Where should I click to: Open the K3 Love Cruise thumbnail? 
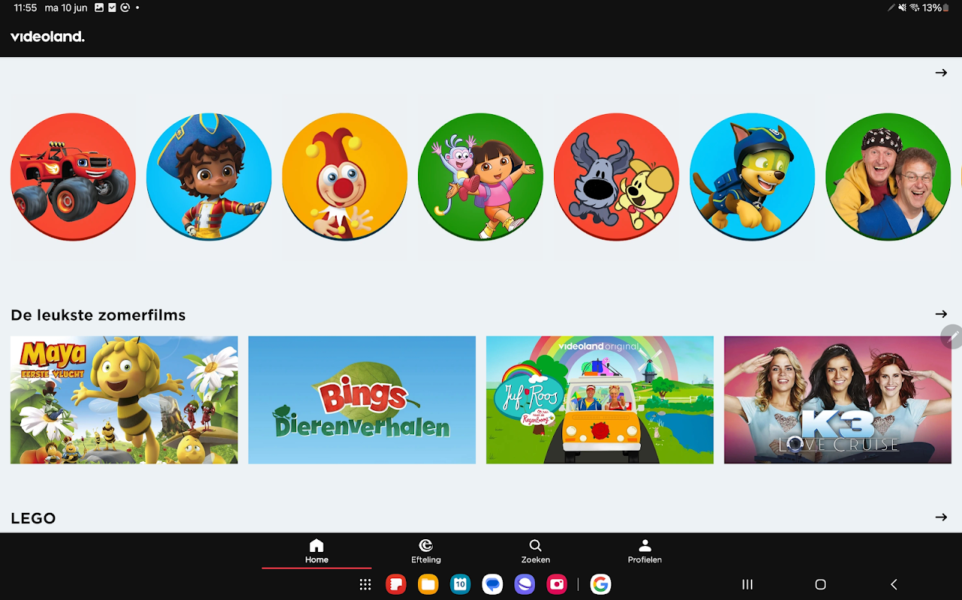click(838, 399)
